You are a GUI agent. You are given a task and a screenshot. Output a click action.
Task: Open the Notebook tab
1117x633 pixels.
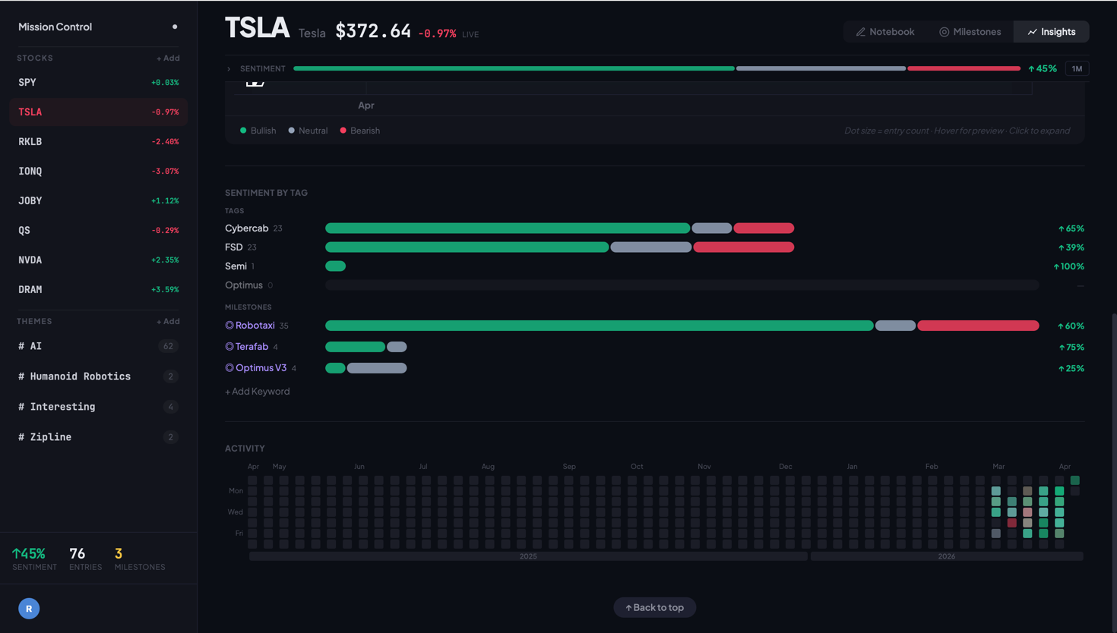[884, 32]
